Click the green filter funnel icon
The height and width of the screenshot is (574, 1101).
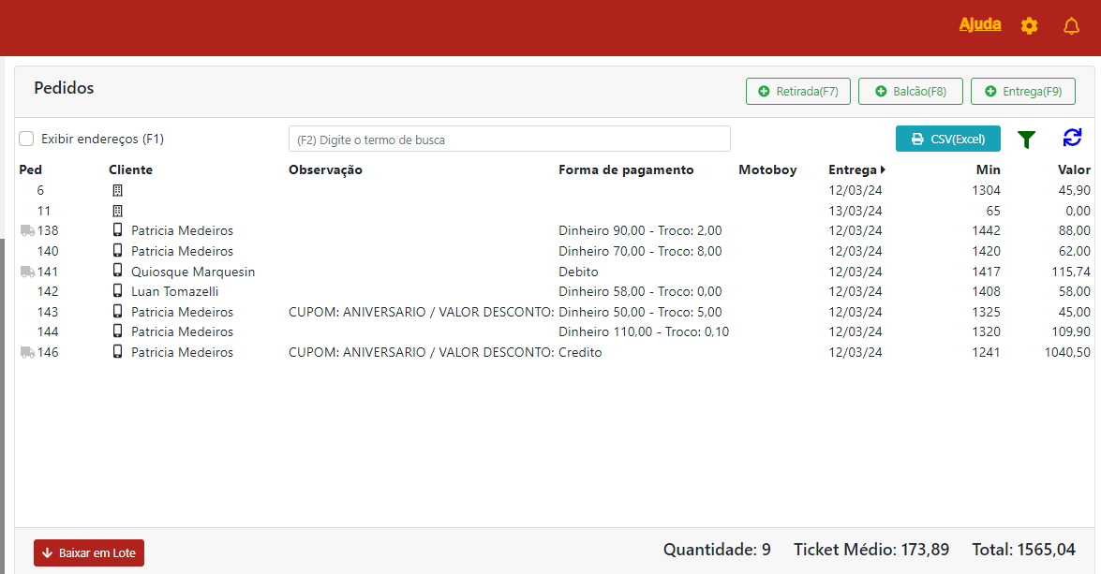pyautogui.click(x=1027, y=140)
